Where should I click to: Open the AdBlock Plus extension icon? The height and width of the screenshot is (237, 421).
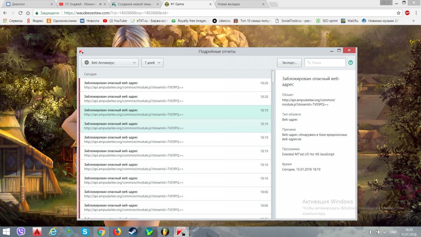point(407,13)
